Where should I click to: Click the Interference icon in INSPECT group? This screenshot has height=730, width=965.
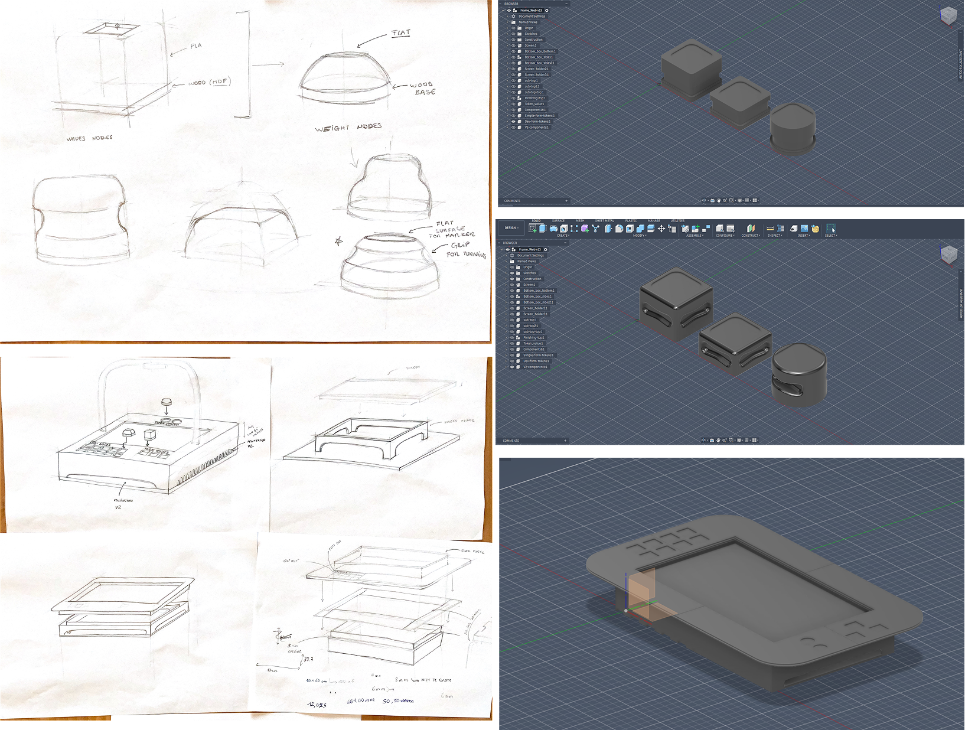tap(780, 228)
